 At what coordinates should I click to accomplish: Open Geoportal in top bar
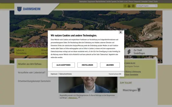[x=137, y=1]
